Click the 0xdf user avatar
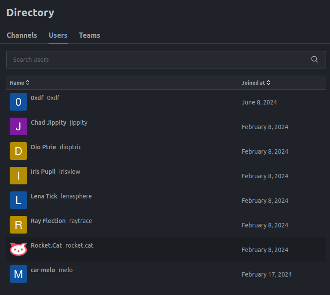330x295 pixels. click(18, 102)
